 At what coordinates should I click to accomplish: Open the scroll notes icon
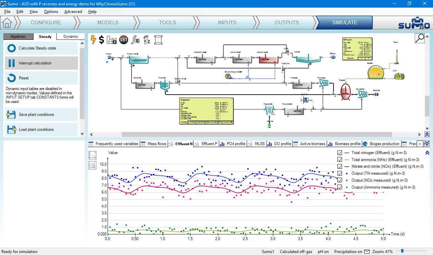pos(158,40)
